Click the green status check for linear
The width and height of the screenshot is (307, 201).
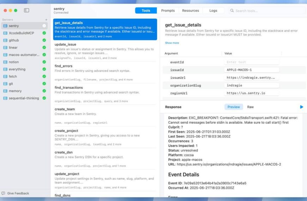tap(44, 48)
